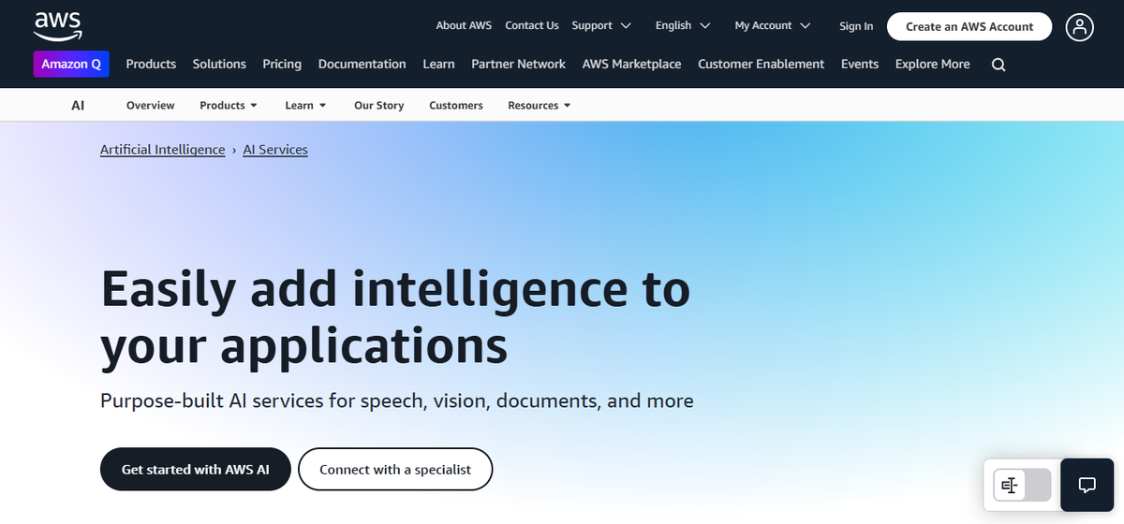Screen dimensions: 1124x524
Task: Select Our Story tab
Action: tap(379, 106)
